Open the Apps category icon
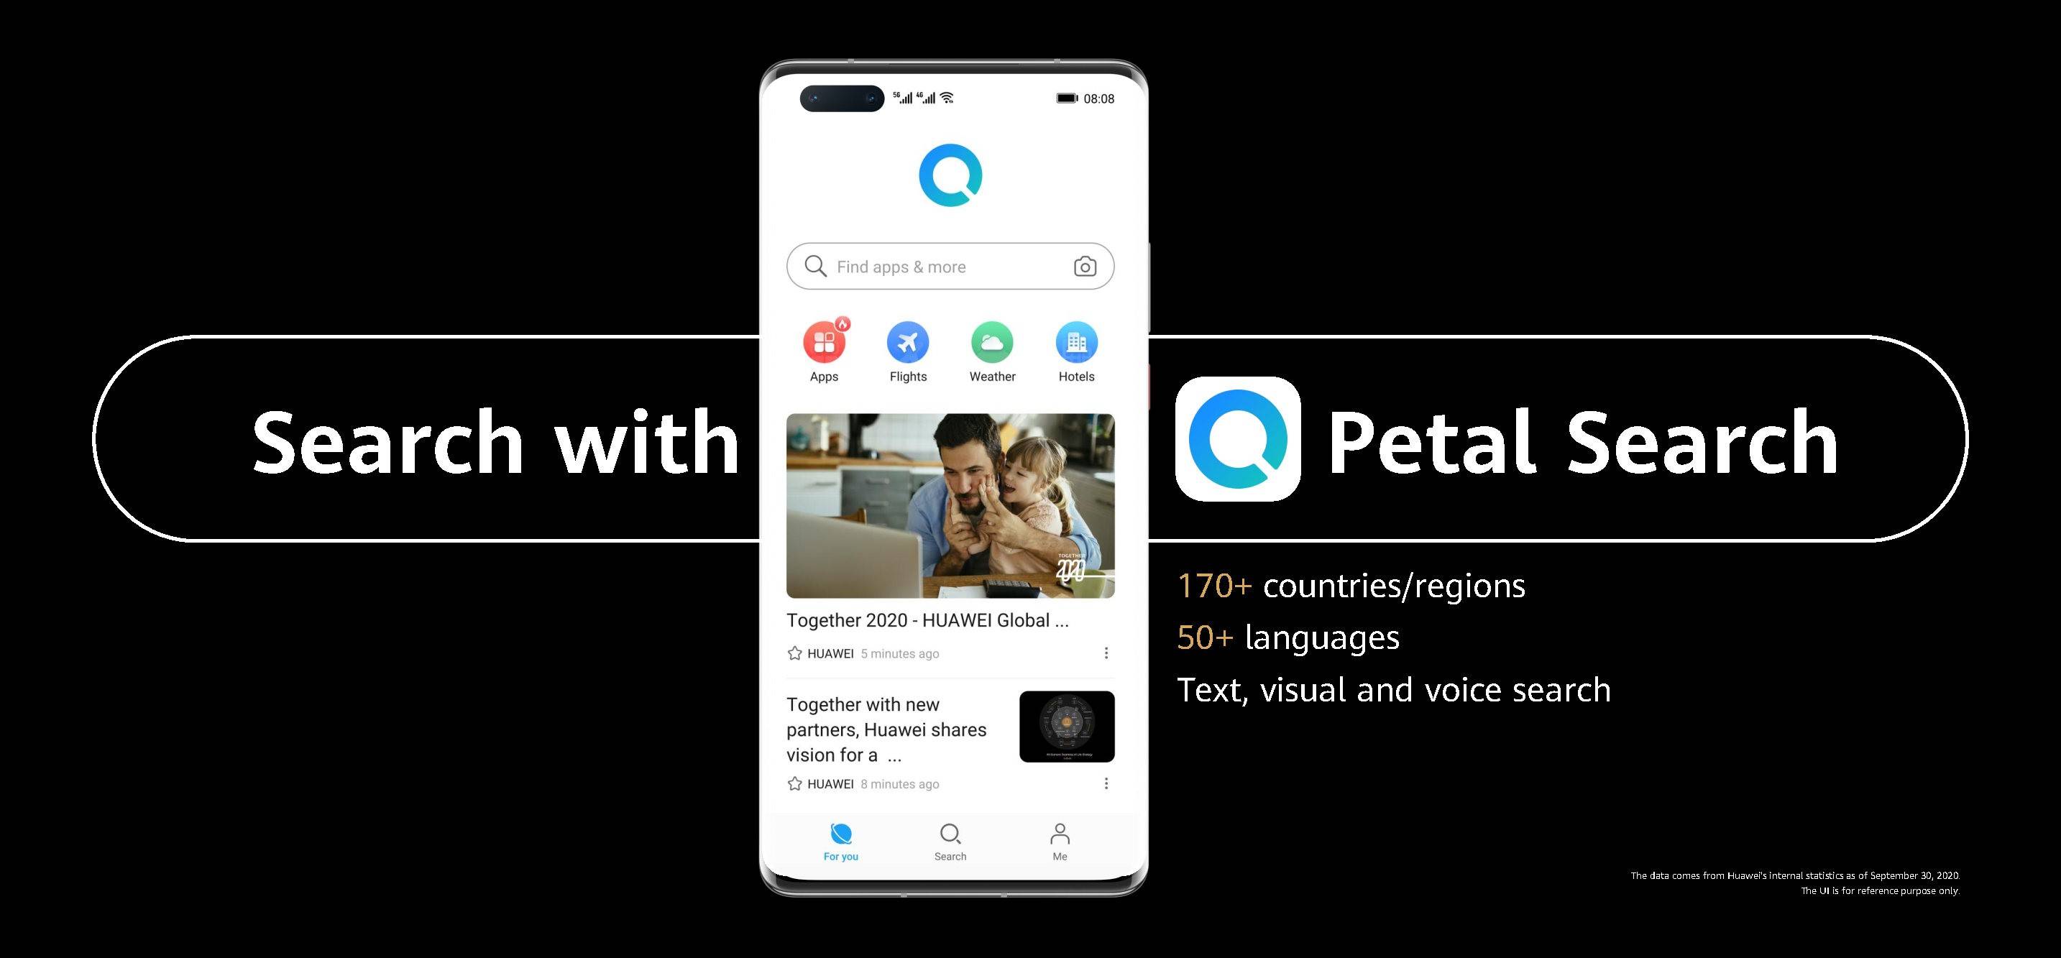The width and height of the screenshot is (2061, 958). click(825, 344)
